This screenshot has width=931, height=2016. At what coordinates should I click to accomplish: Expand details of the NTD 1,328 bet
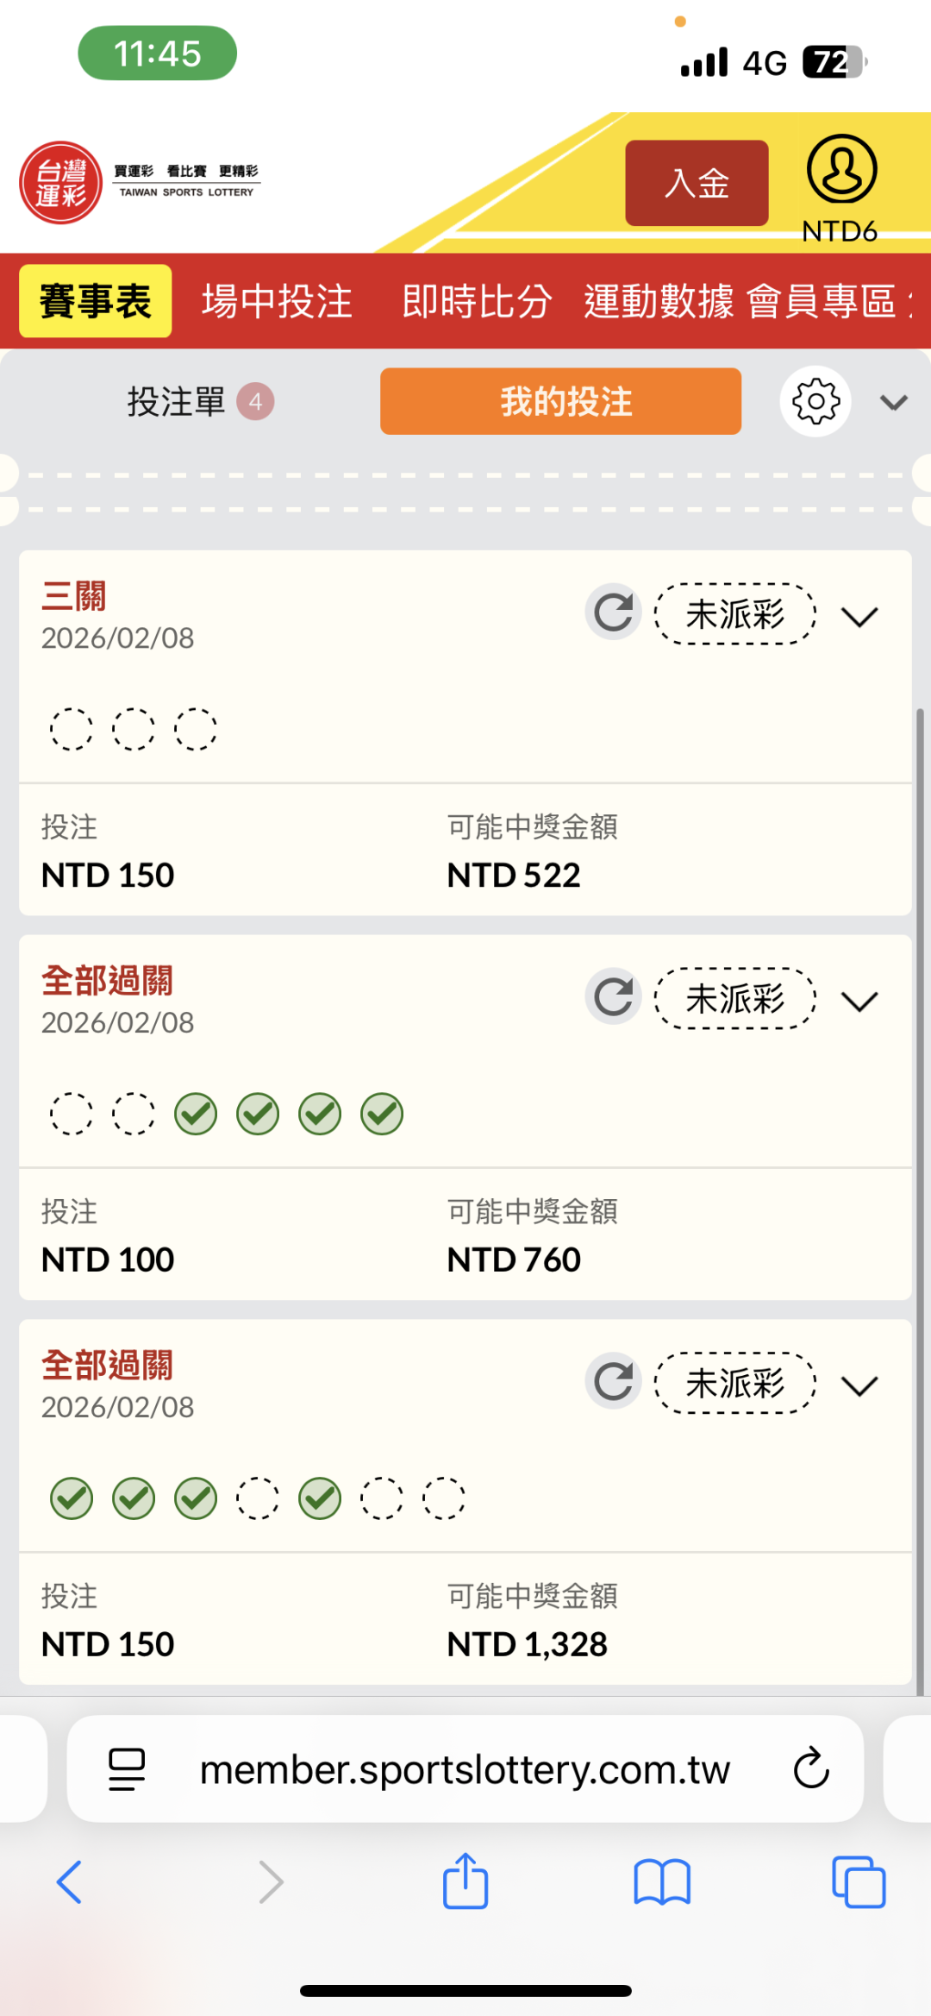859,1385
